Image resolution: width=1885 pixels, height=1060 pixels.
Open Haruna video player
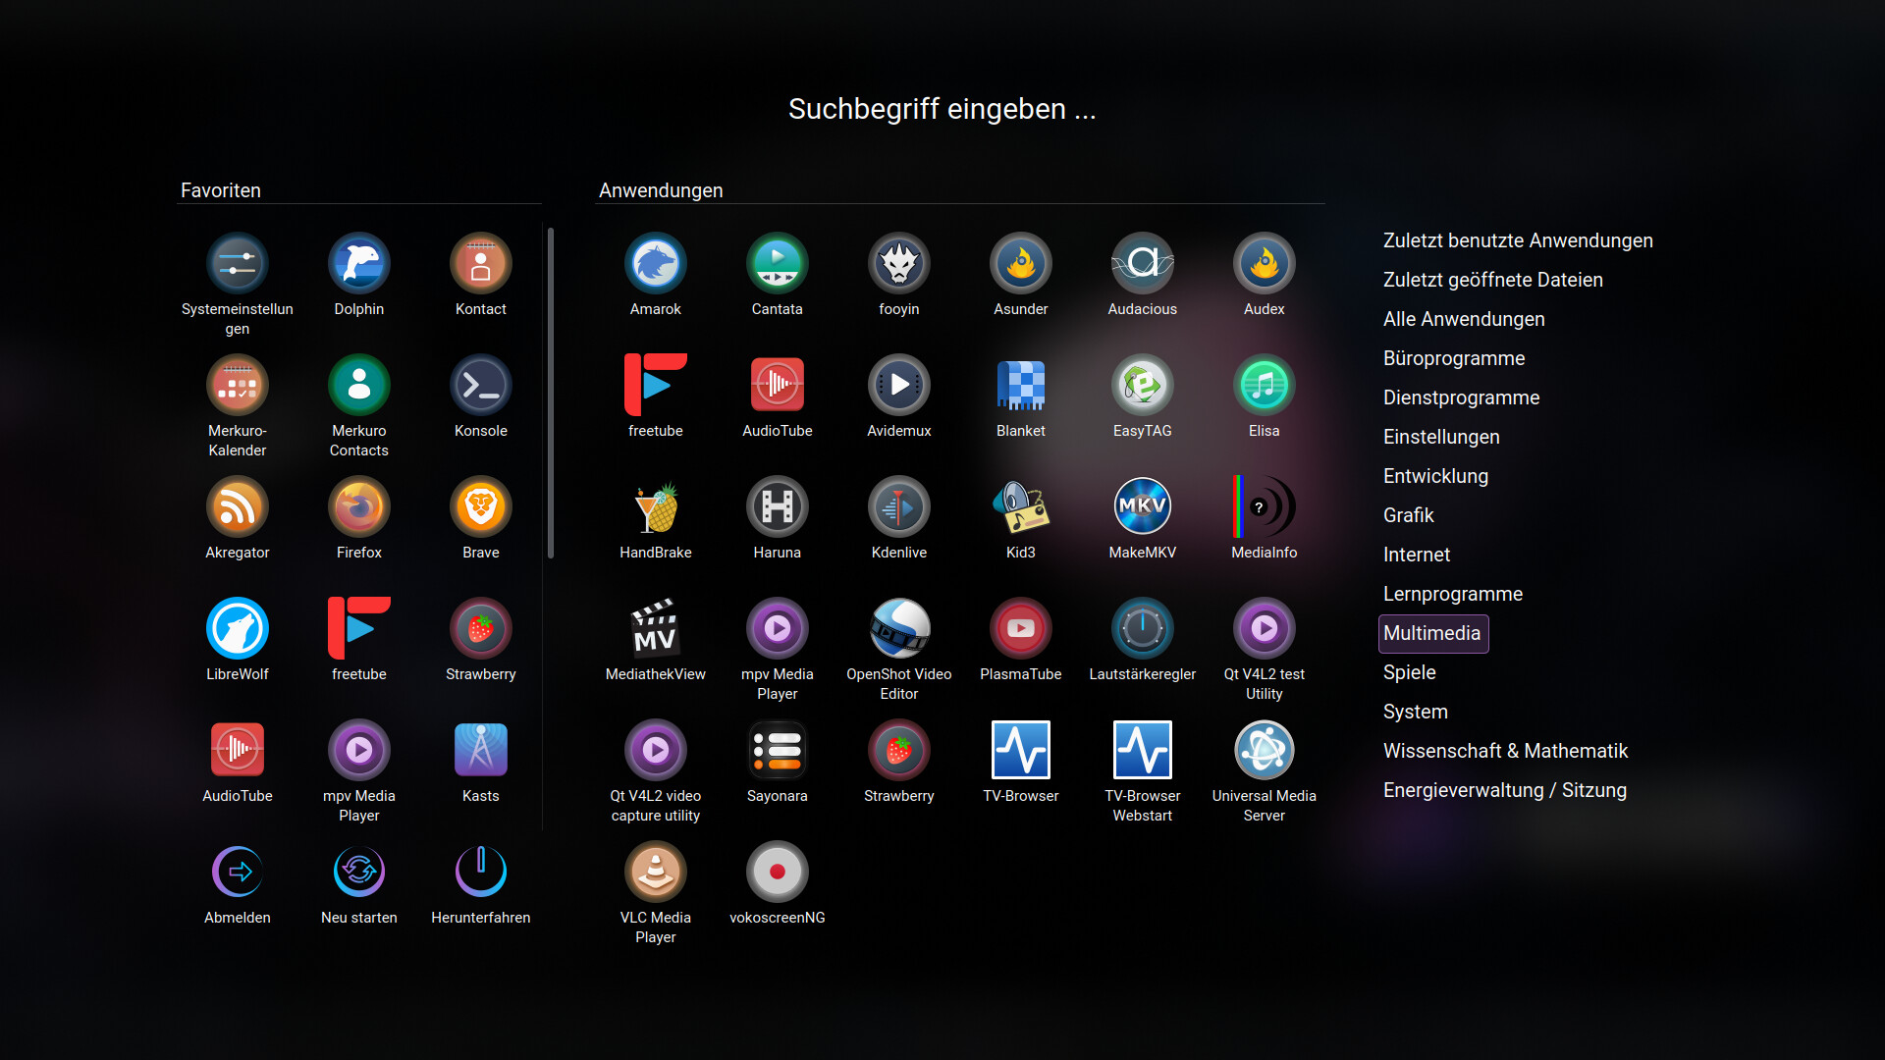pyautogui.click(x=778, y=519)
